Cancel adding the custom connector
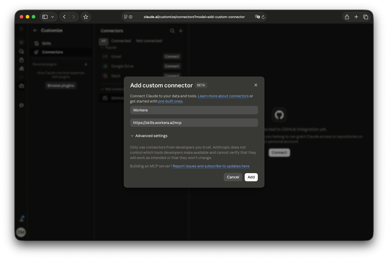The width and height of the screenshot is (388, 260). (233, 177)
